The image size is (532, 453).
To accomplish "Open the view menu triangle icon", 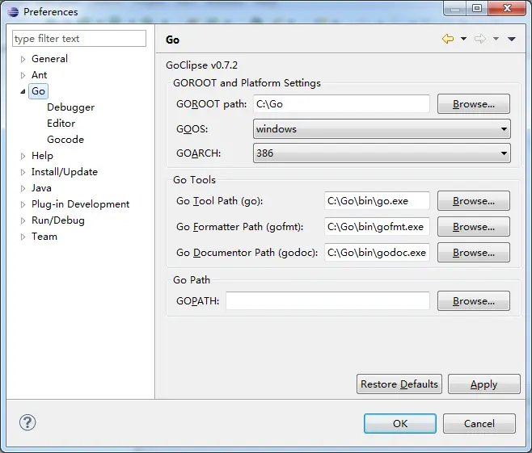I will click(x=511, y=39).
